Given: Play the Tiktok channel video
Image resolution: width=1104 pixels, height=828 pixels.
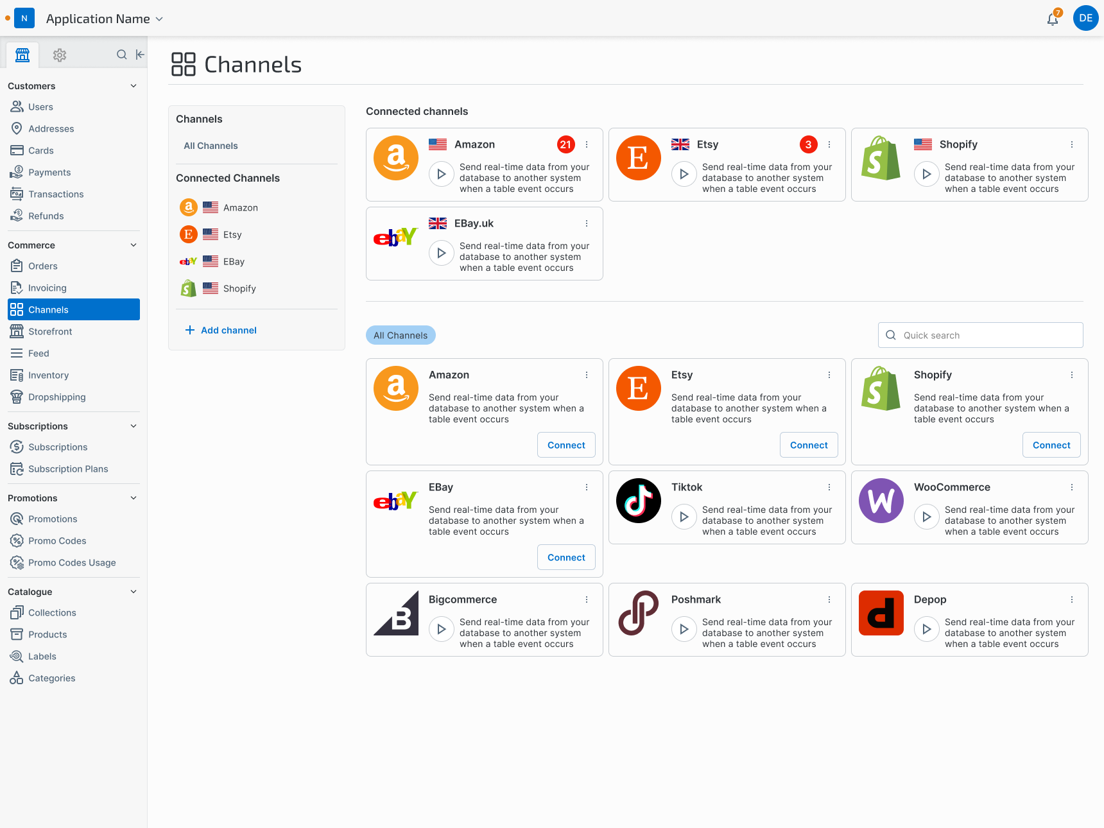Looking at the screenshot, I should 684,517.
